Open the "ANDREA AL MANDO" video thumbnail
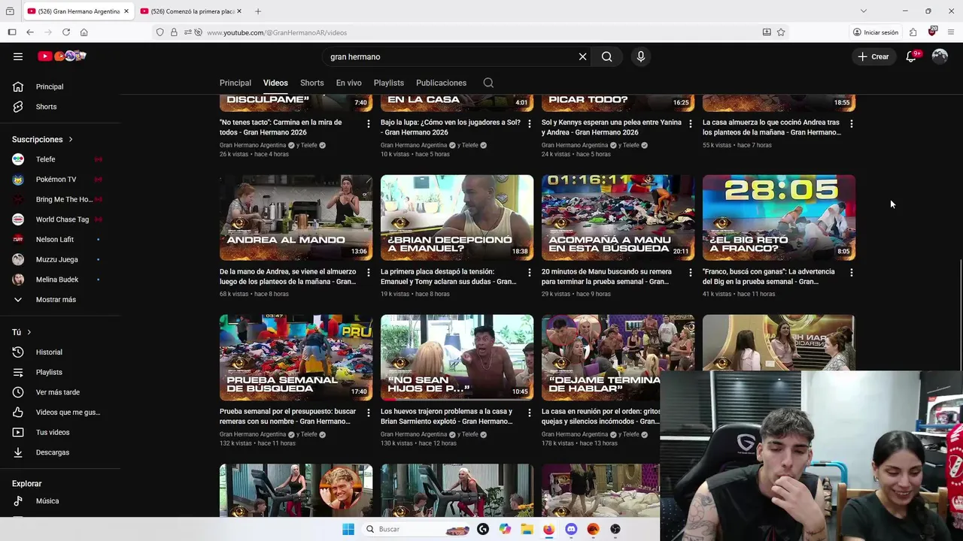The height and width of the screenshot is (541, 963). point(296,218)
